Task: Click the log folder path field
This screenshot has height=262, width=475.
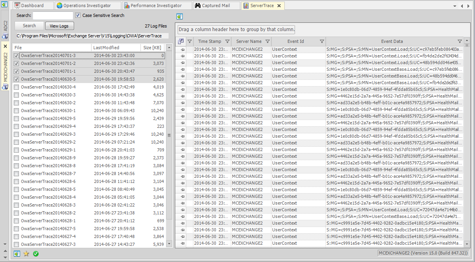Action: tap(92, 36)
